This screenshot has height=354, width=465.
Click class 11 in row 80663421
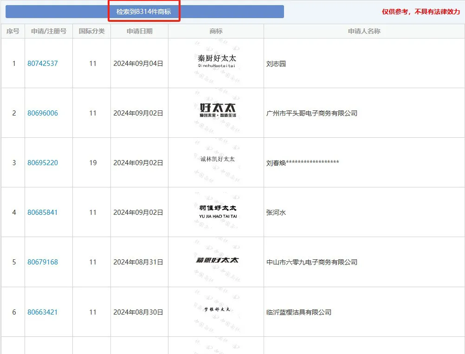click(x=93, y=312)
